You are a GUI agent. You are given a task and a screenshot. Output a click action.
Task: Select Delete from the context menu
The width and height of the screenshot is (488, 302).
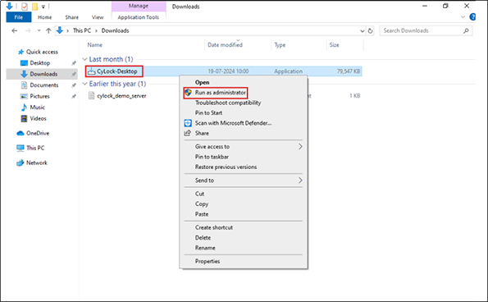(x=203, y=237)
